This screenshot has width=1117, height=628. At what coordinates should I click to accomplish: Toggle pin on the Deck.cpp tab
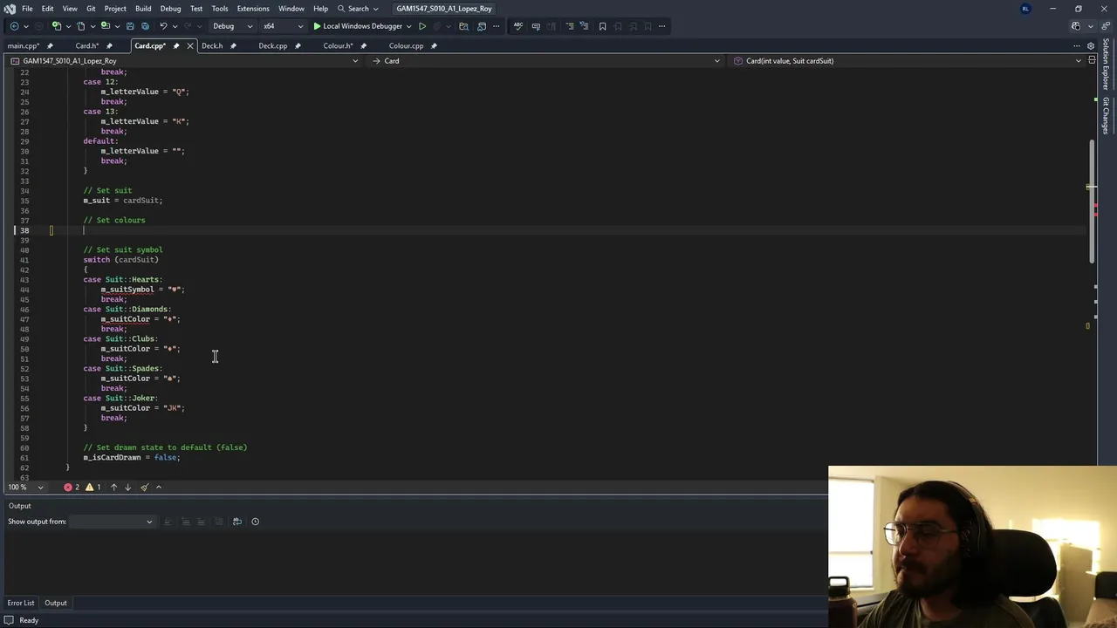tap(297, 45)
